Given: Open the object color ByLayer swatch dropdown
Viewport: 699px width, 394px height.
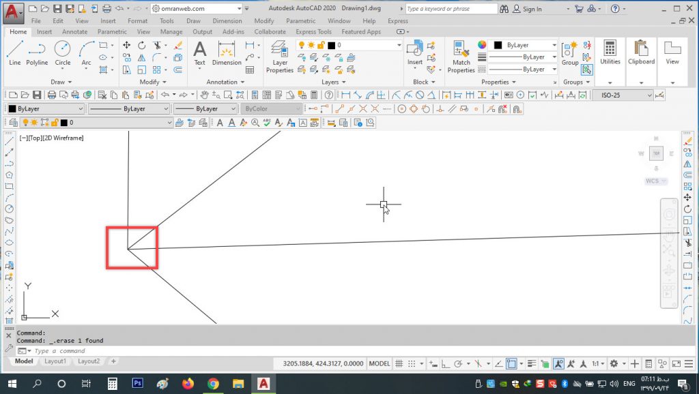Looking at the screenshot, I should pos(524,45).
